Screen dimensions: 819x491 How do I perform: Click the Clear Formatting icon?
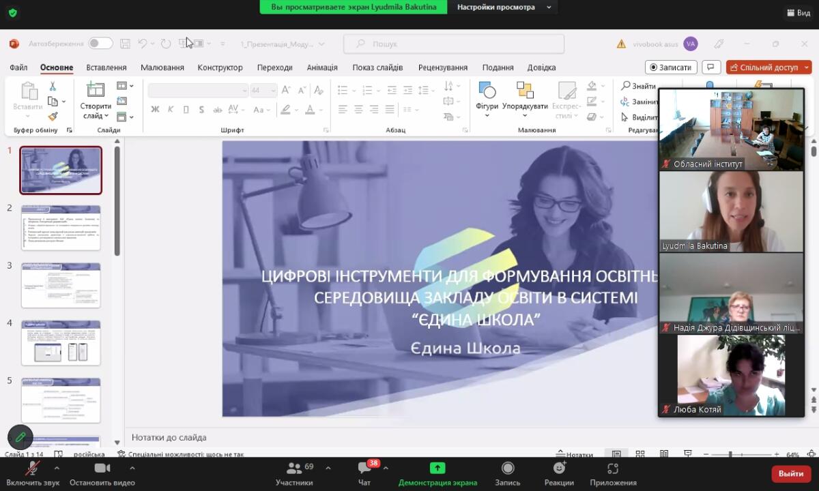pos(318,90)
